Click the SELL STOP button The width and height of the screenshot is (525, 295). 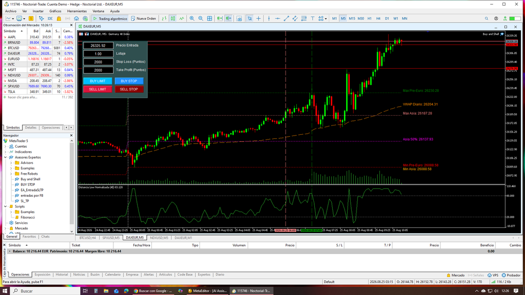[129, 89]
